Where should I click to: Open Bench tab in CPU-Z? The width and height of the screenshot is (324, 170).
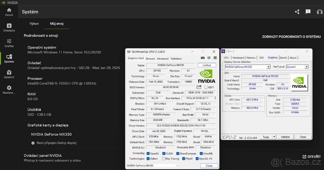[x=283, y=58]
